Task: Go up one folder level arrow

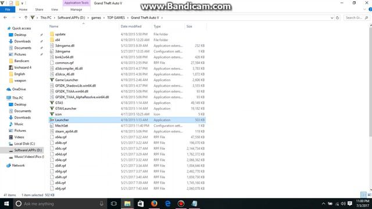Action: pos(26,17)
